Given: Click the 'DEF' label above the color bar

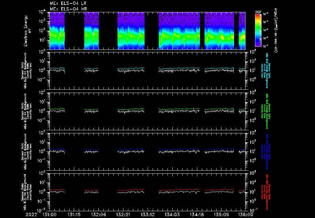Looking at the screenshot, I should tap(258, 12).
